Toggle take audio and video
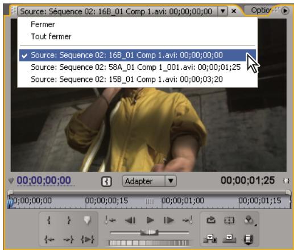This screenshot has width=294, height=250. 249,239
